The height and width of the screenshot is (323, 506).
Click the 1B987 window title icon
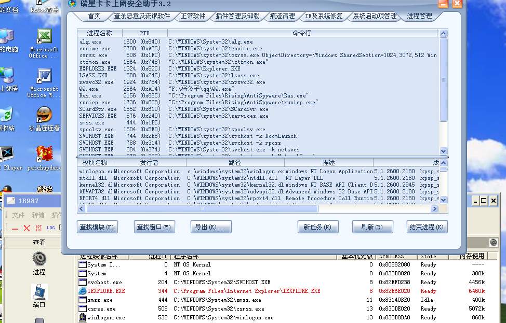11,201
